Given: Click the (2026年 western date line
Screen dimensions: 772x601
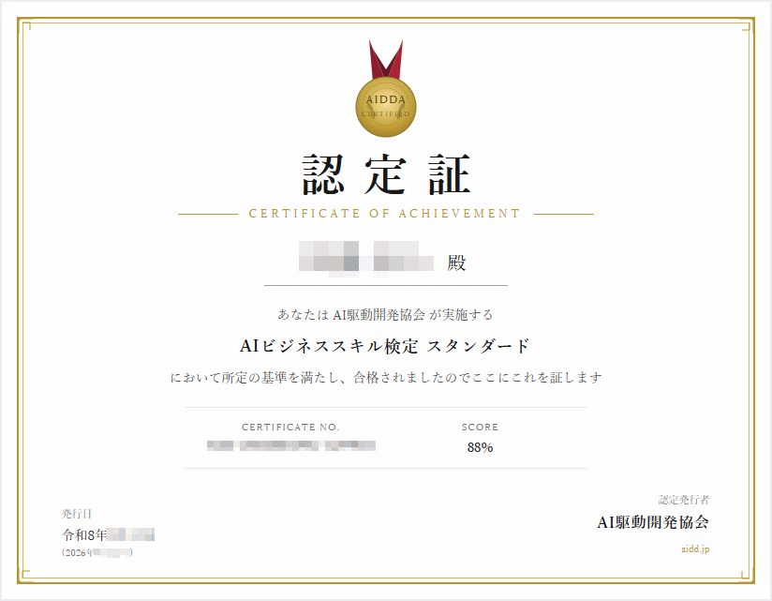Looking at the screenshot, I should pyautogui.click(x=97, y=552).
